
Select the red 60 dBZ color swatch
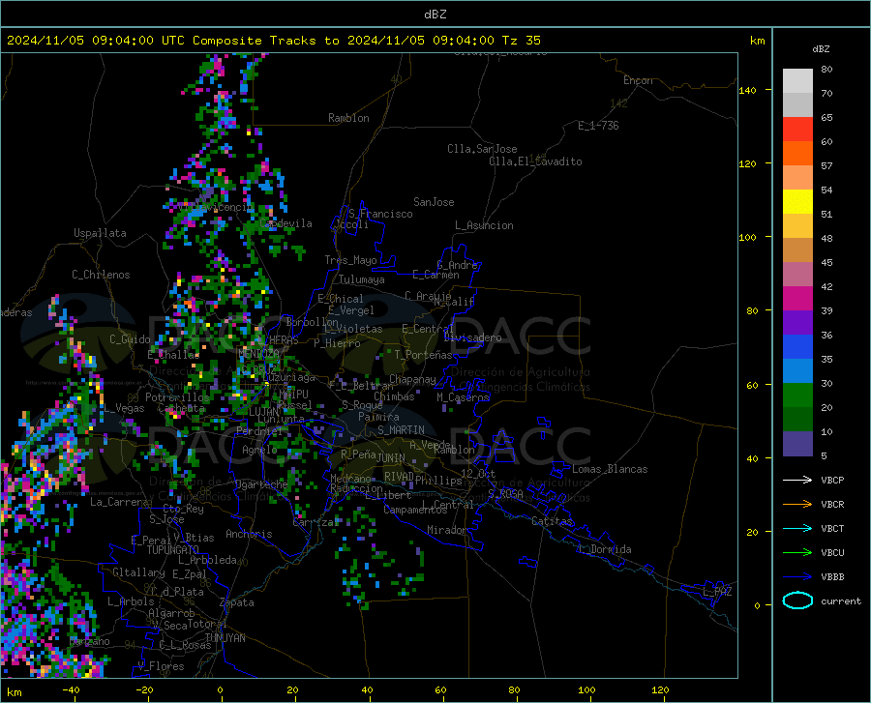pyautogui.click(x=797, y=130)
